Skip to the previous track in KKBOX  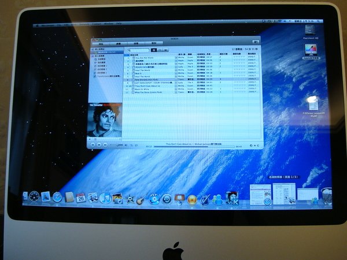pos(99,144)
